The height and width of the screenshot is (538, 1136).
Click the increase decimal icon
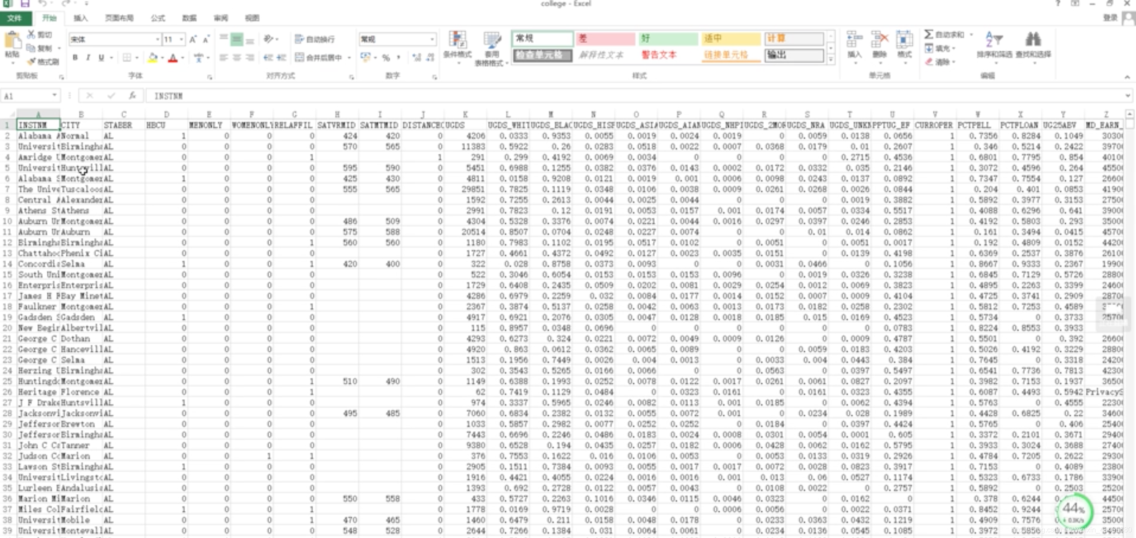pos(416,57)
